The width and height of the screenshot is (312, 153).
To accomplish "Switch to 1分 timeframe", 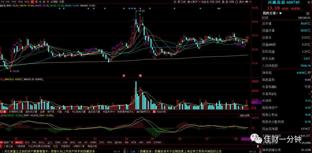I will click(2, 2).
